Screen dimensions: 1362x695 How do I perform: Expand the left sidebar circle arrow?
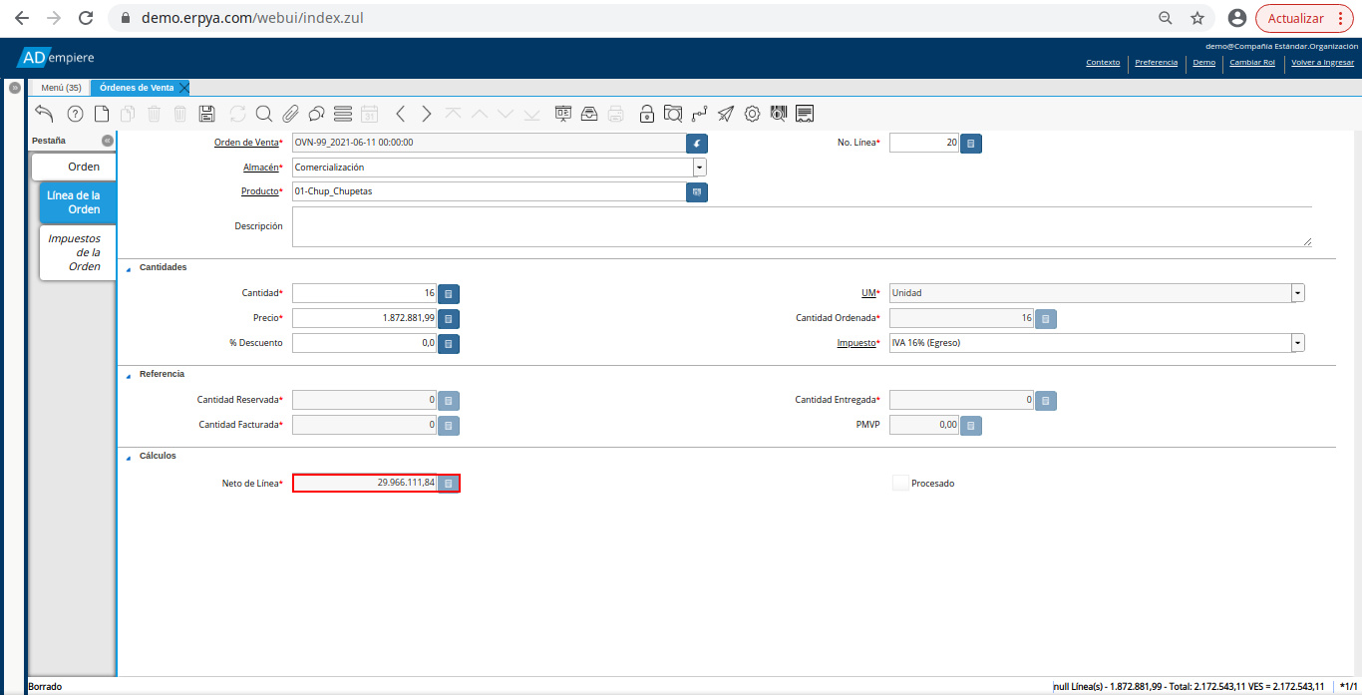point(15,88)
